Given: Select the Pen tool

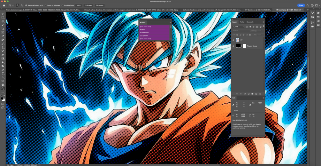Looking at the screenshot, I should [x=3, y=70].
